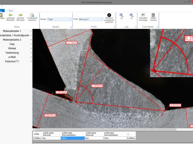Select the oberer Grenzwert 5mm cell
193x144 pixels.
(94, 138)
